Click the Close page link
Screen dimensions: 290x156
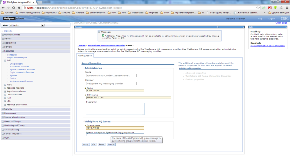click(281, 23)
